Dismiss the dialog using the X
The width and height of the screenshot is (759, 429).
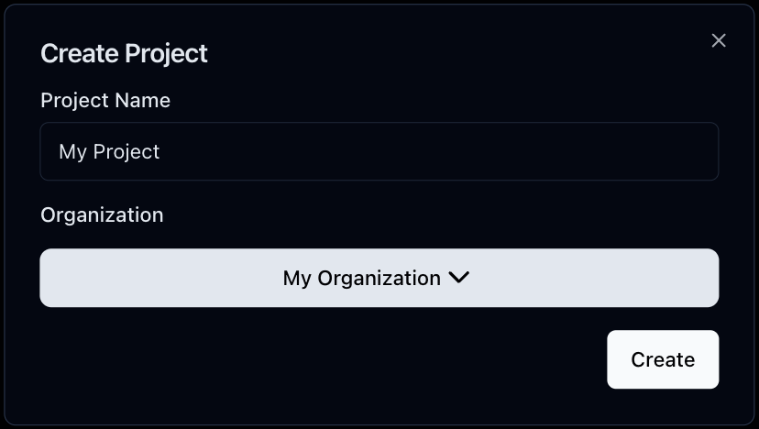tap(719, 40)
